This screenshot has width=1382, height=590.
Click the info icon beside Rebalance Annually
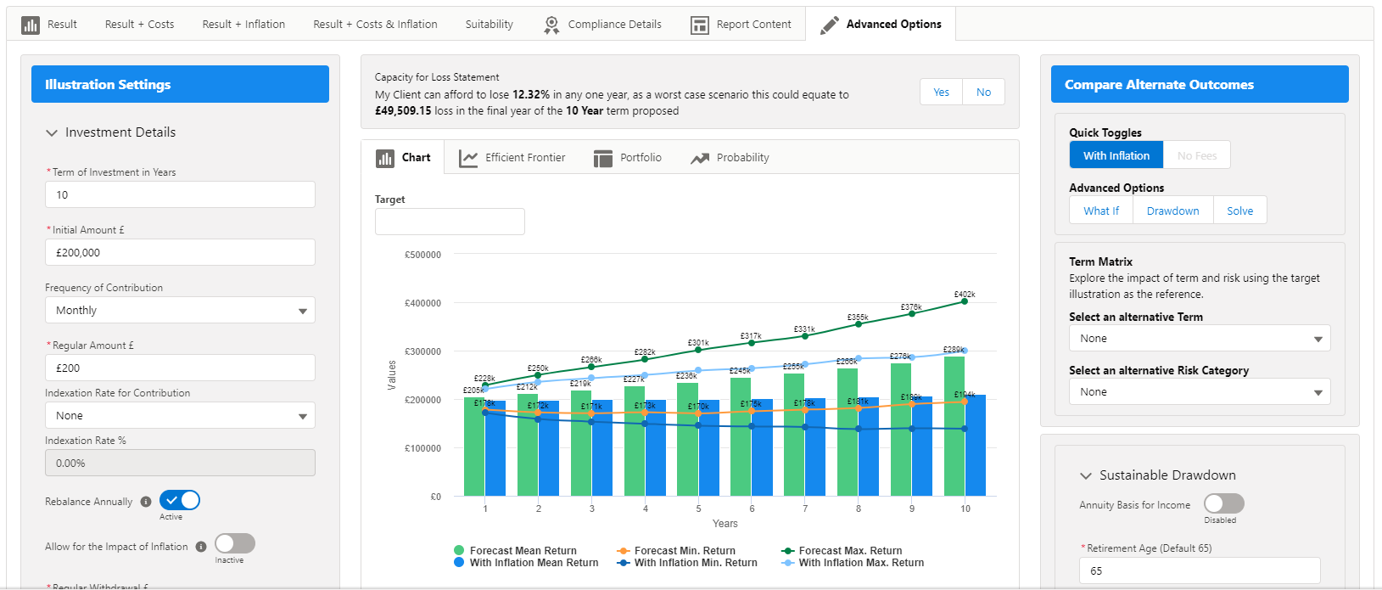(x=146, y=502)
